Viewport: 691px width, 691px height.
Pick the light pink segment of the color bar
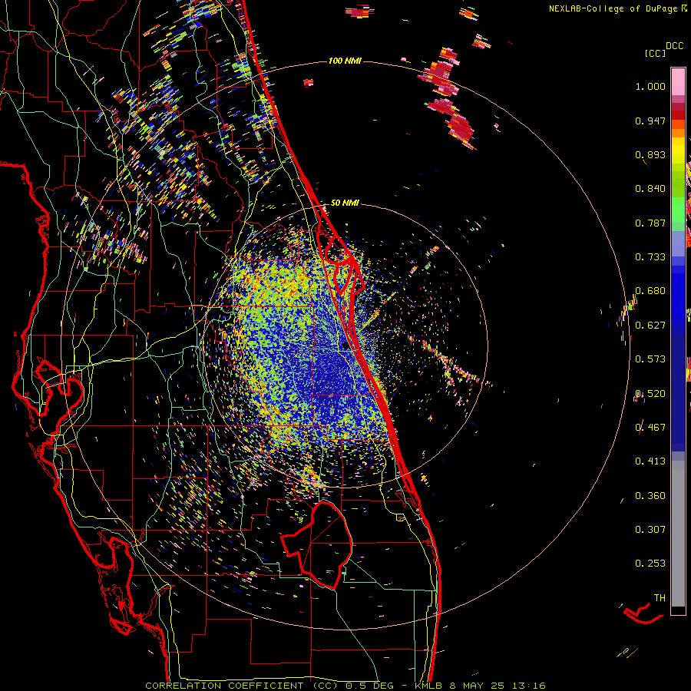[x=678, y=81]
